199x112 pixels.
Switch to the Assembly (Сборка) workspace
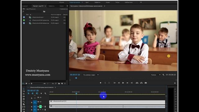point(62,2)
